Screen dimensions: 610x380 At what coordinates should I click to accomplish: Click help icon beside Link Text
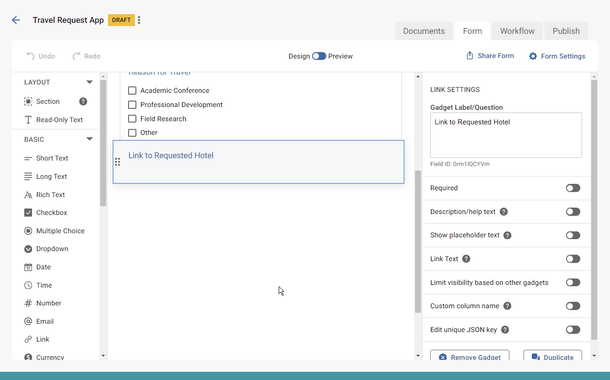(x=466, y=259)
